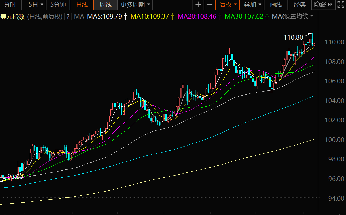Viewport: 346px width, 215px height.
Task: Click the 画线 drawing tools button
Action: [276, 5]
